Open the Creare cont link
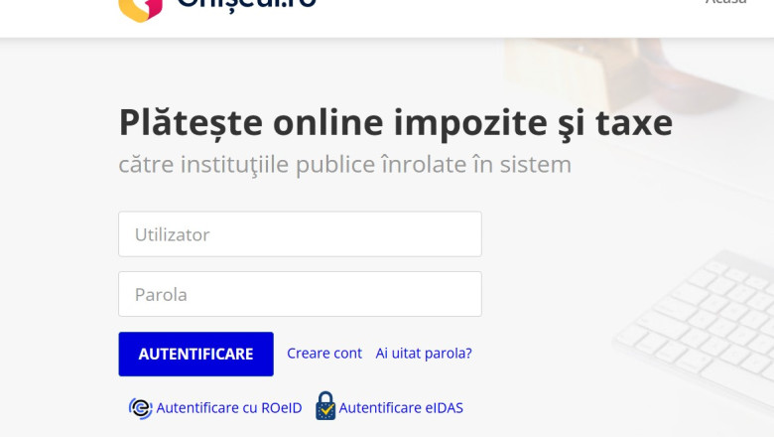This screenshot has width=774, height=437. (x=324, y=353)
